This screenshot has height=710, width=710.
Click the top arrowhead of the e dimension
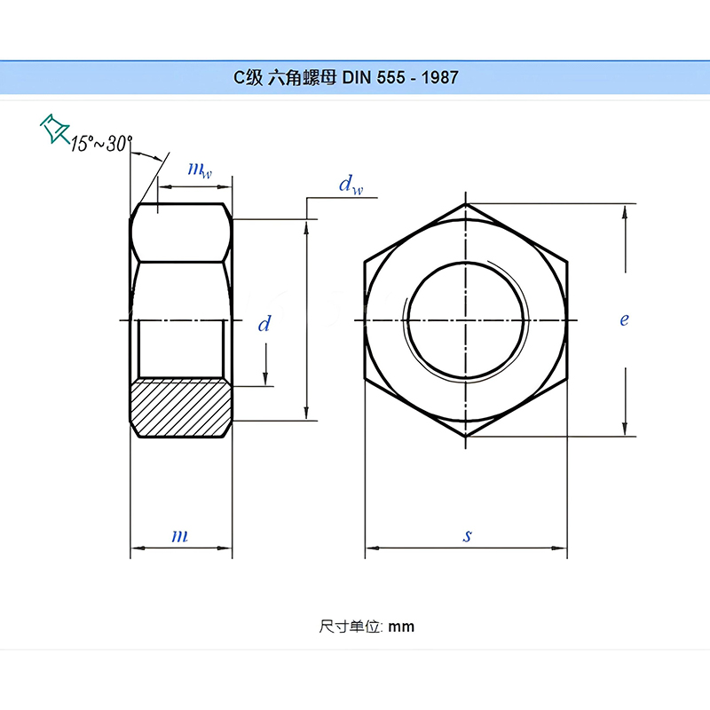pos(627,212)
